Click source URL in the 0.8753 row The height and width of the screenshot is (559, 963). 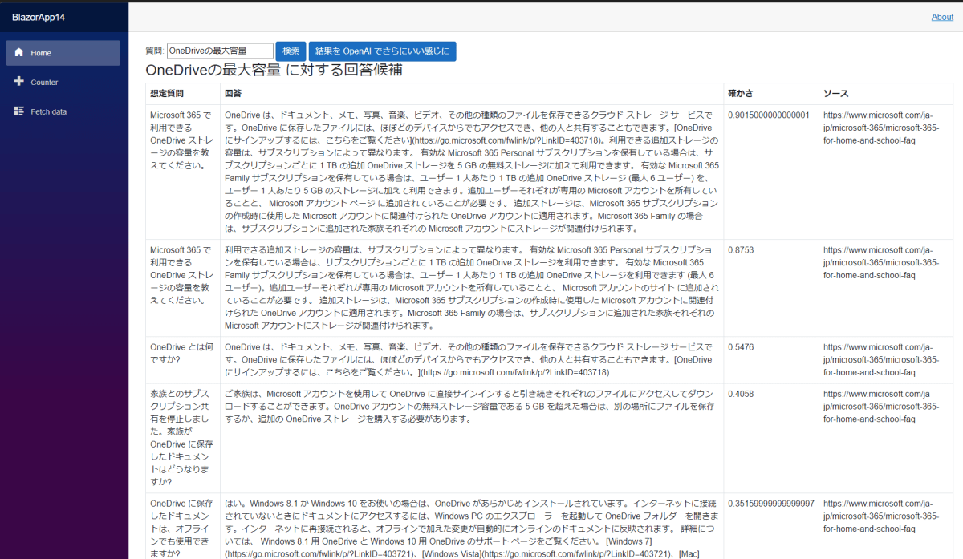[880, 262]
